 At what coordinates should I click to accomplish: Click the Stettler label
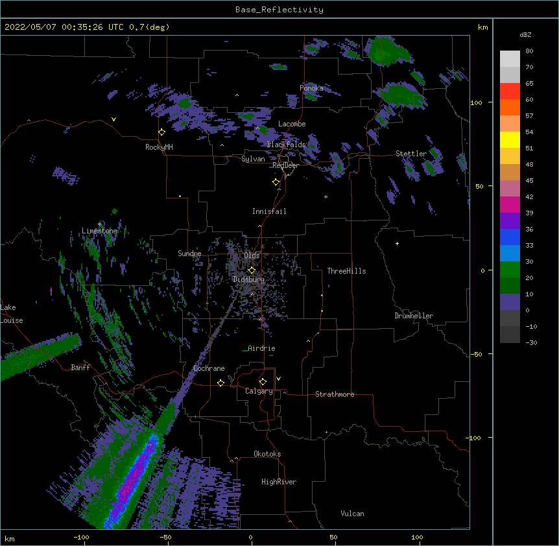pyautogui.click(x=411, y=154)
